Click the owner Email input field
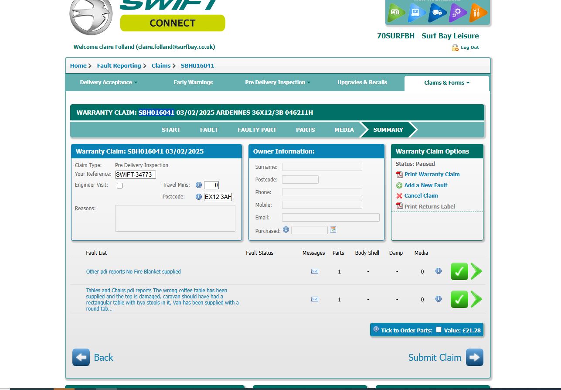Screen dimensions: 561x390 pos(331,218)
